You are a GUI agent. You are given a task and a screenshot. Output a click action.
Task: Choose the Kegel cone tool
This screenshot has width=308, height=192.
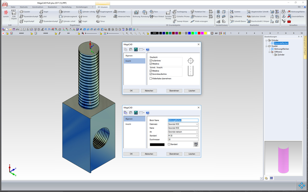[x=44, y=12]
